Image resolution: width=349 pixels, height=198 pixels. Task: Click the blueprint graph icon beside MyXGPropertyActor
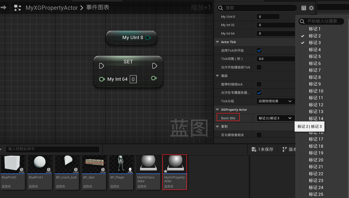[x=18, y=8]
